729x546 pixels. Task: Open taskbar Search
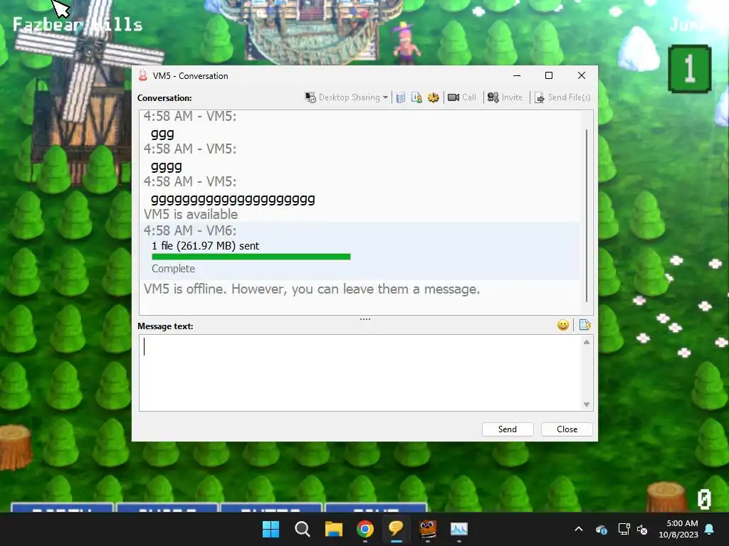[x=302, y=529]
